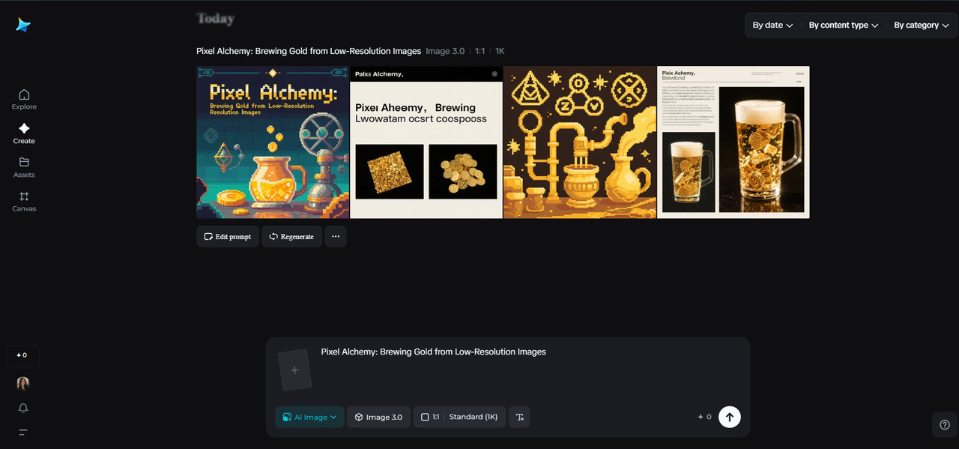Viewport: 959px width, 449px height.
Task: Select the Image 3.0 model button
Action: (x=378, y=417)
